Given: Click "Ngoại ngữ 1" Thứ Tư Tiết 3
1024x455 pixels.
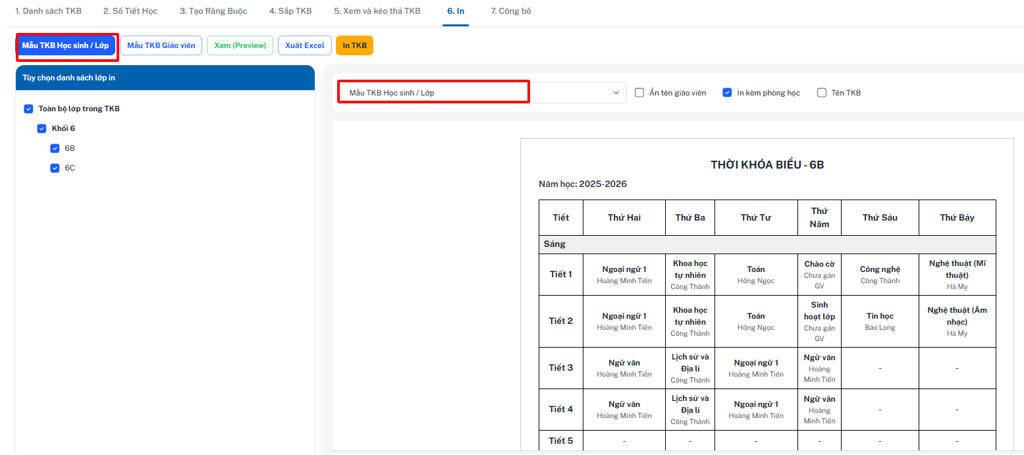Looking at the screenshot, I should point(756,367).
